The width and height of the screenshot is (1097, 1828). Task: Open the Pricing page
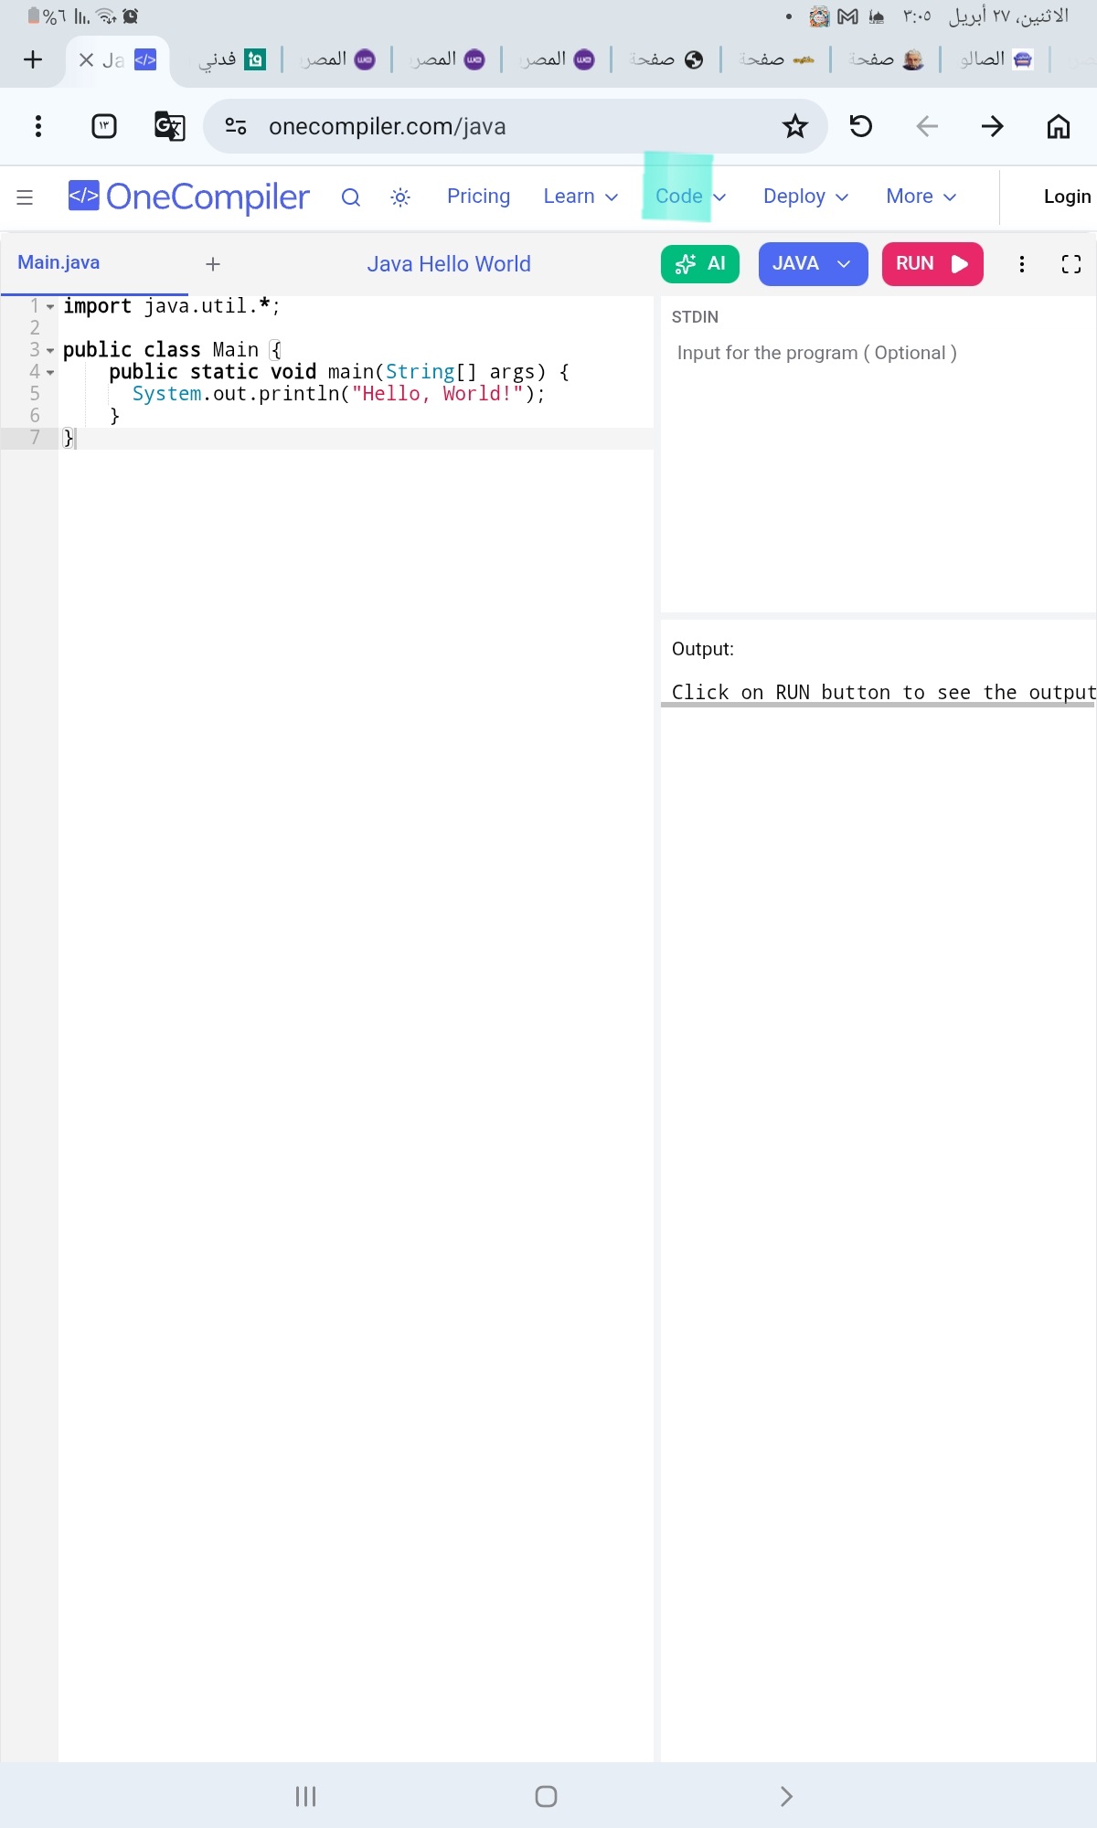pos(479,197)
